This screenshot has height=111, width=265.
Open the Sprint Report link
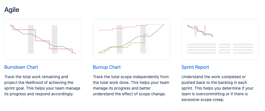point(195,67)
